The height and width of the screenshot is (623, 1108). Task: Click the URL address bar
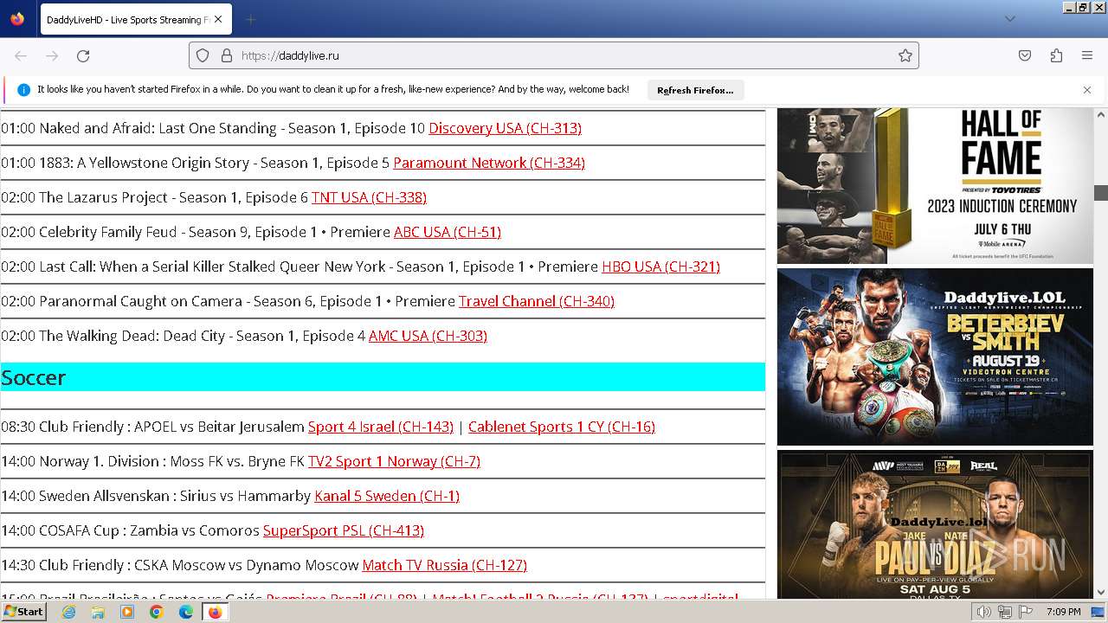[554, 55]
